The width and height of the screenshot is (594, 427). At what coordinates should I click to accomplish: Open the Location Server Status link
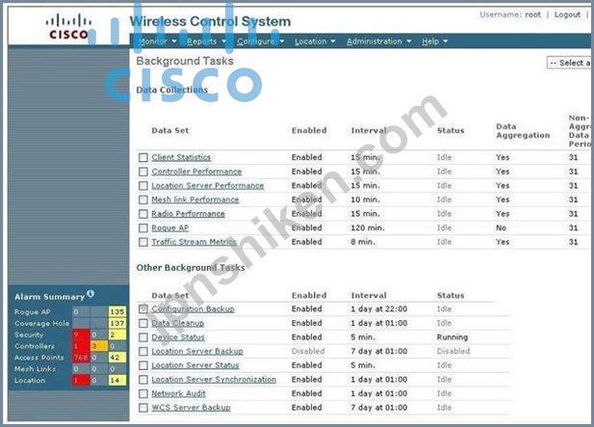[195, 365]
